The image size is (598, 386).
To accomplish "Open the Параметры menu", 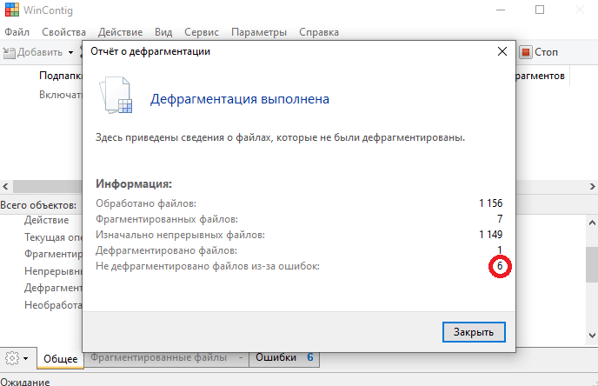I will pos(258,32).
